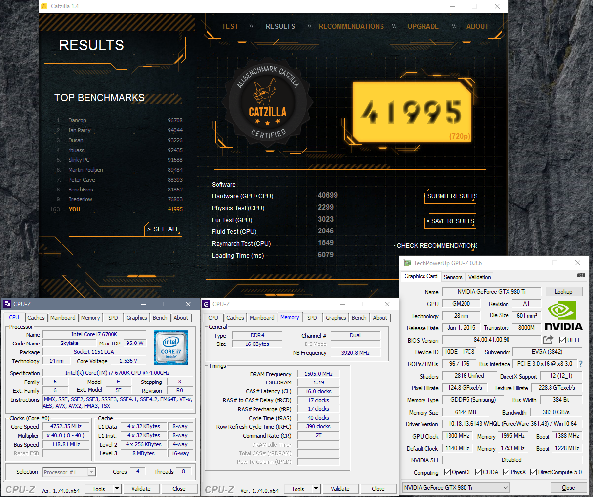
Task: Click the GPU name field in GPU-Z
Action: (492, 291)
